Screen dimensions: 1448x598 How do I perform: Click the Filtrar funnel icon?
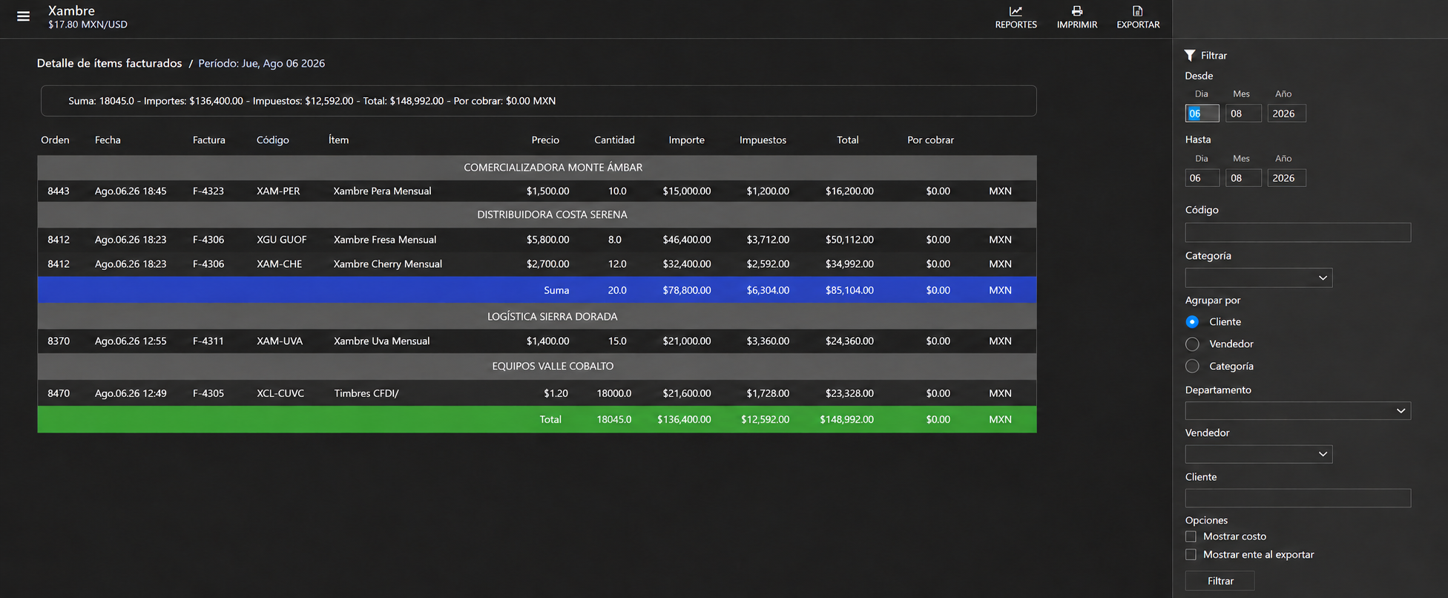[1190, 56]
